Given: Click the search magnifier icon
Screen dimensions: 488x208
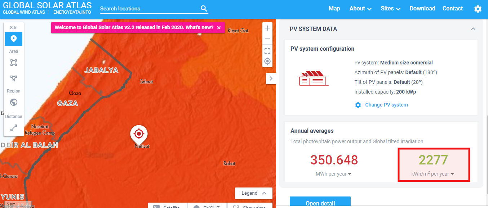Looking at the screenshot, I should [204, 9].
